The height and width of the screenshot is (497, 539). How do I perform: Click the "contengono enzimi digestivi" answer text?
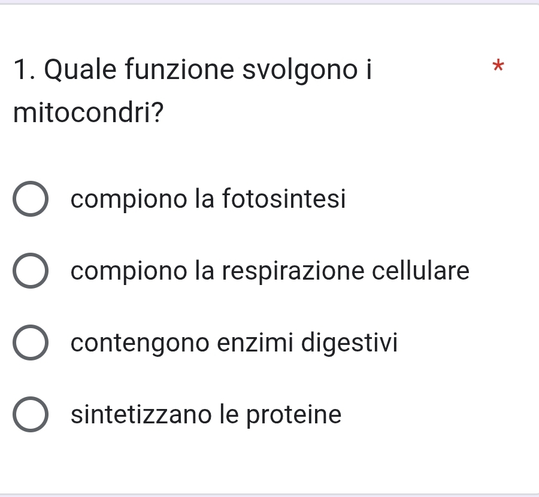click(234, 343)
